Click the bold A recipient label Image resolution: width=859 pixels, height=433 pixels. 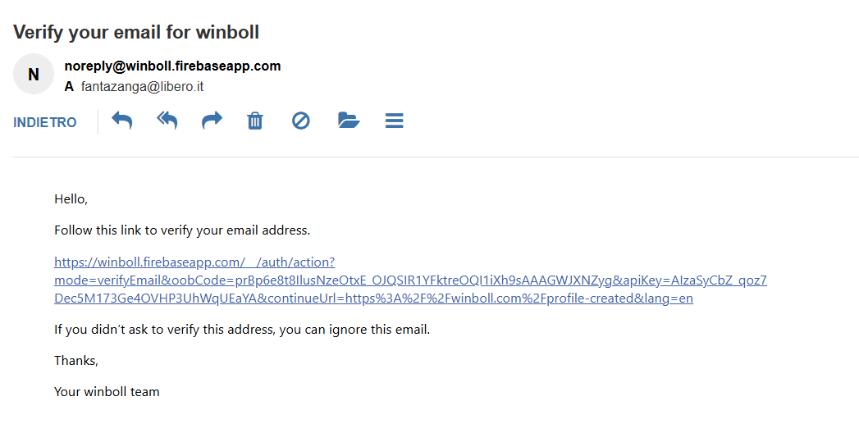tap(69, 86)
